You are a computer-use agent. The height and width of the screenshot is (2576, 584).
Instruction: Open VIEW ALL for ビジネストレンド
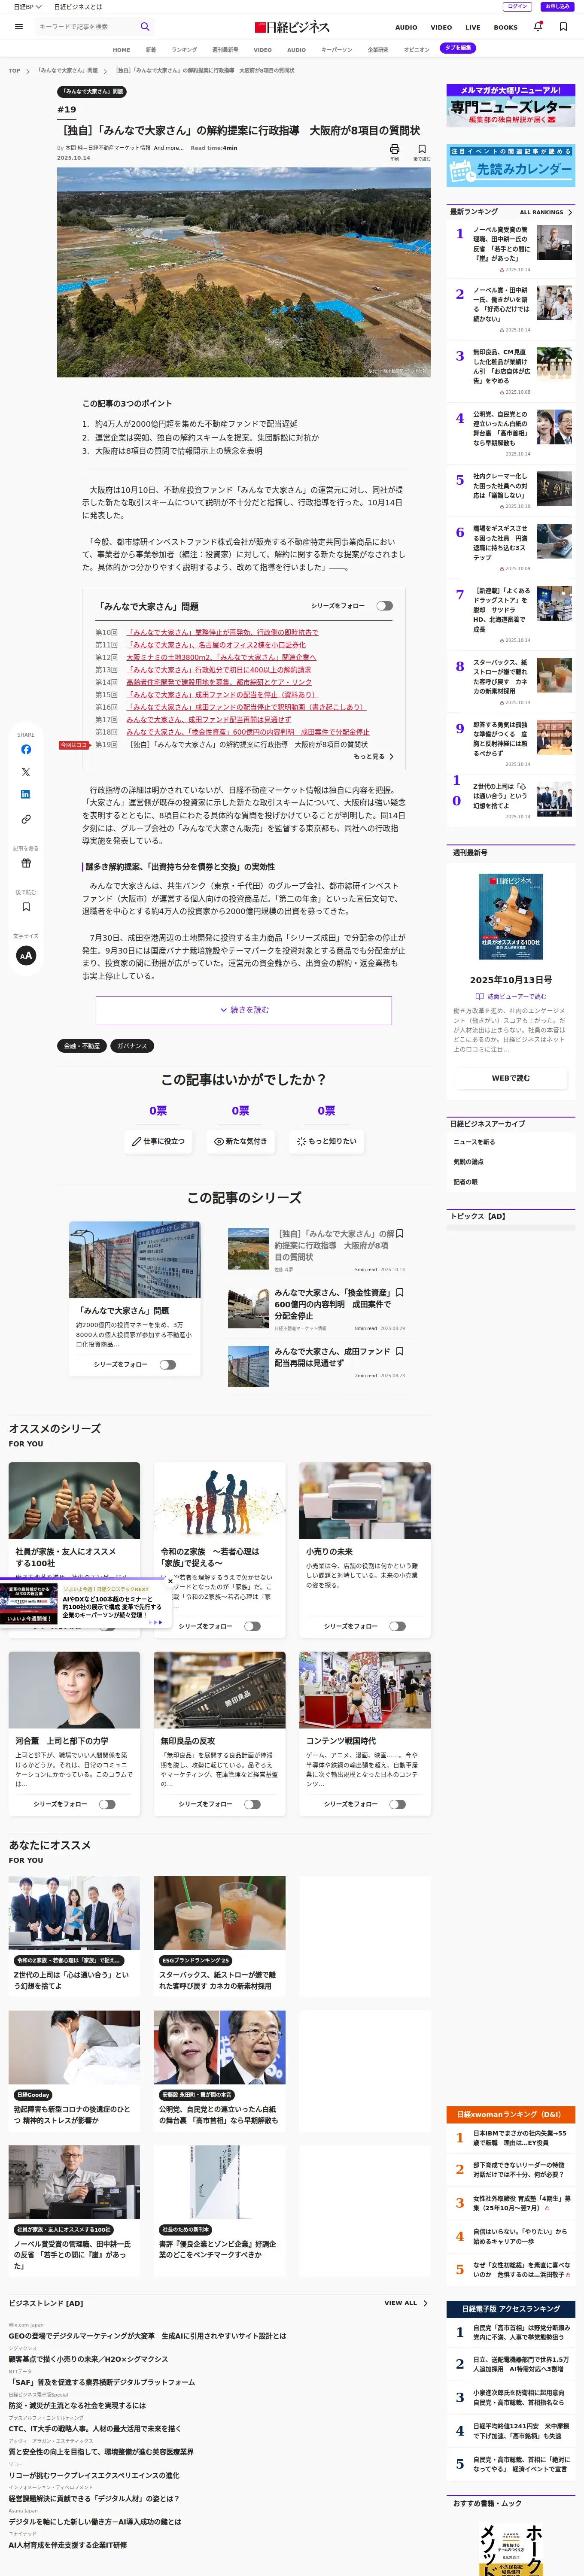click(x=406, y=2303)
